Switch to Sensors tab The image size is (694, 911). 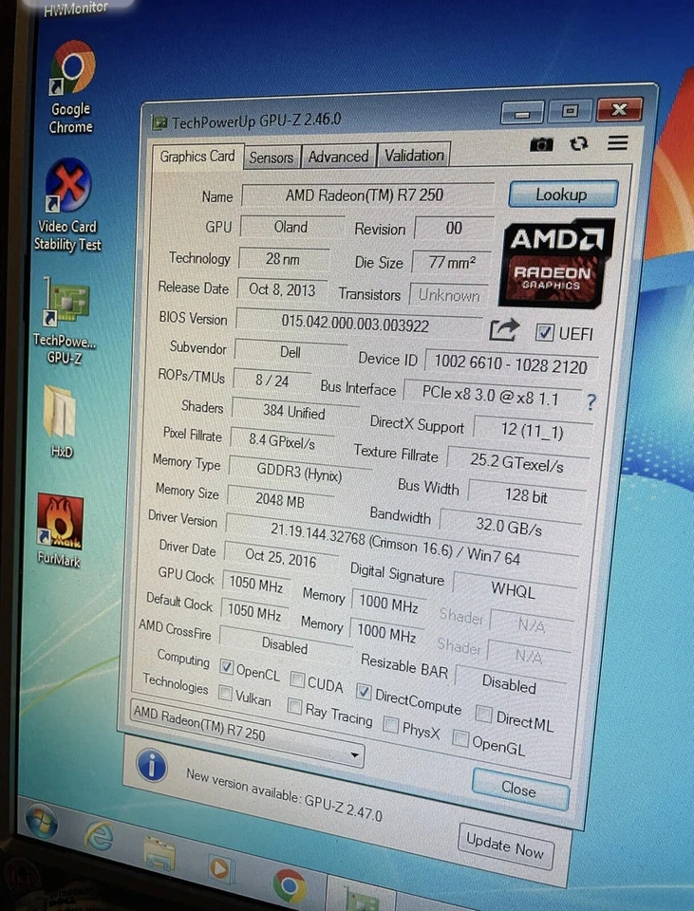pos(272,158)
